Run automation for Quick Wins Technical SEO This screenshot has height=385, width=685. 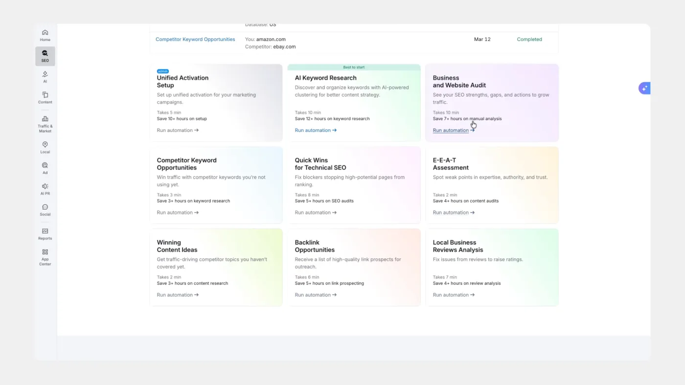(316, 213)
